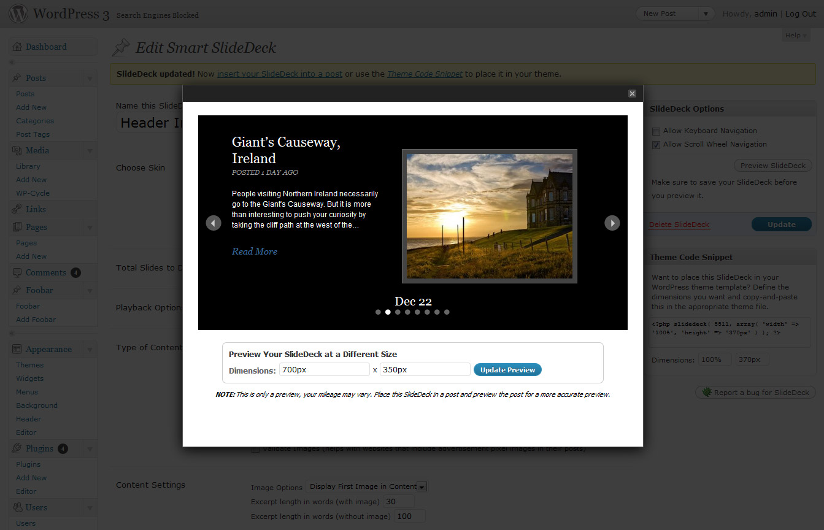Click the snippet width field 100%
Image resolution: width=824 pixels, height=530 pixels.
coord(715,359)
